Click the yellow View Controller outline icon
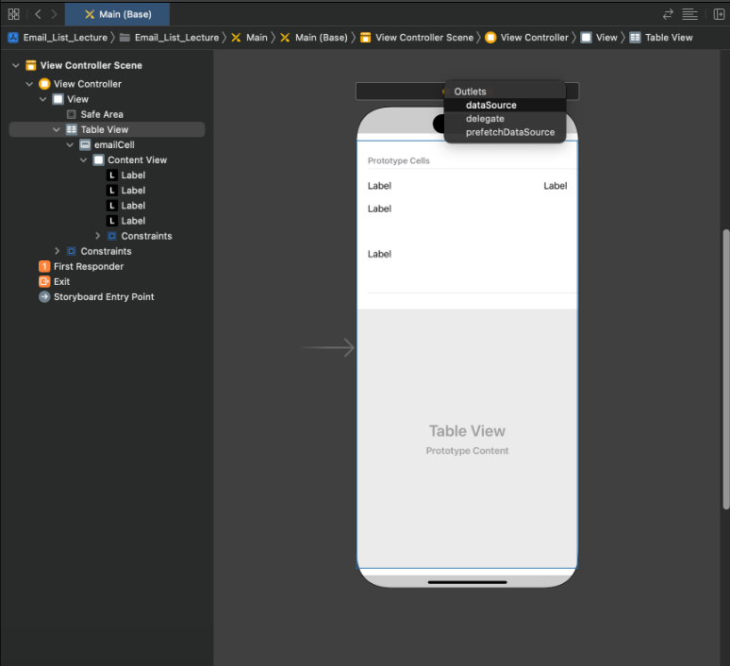Screen dimensions: 730x666 (44, 84)
